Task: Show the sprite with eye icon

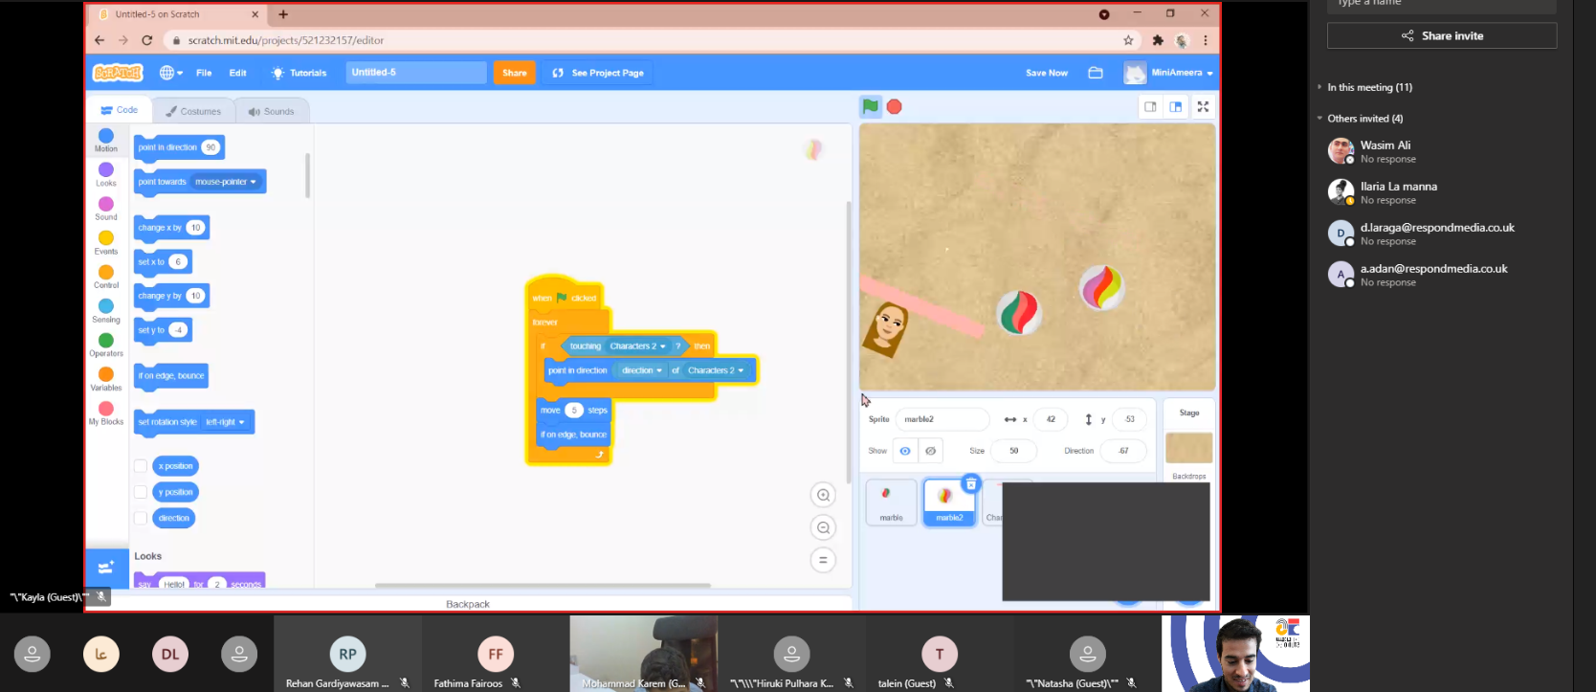Action: click(x=905, y=451)
